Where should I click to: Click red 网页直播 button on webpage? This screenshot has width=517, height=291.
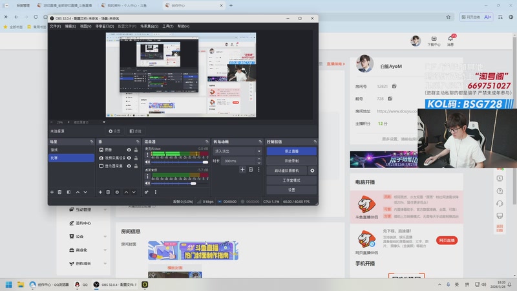tap(447, 240)
